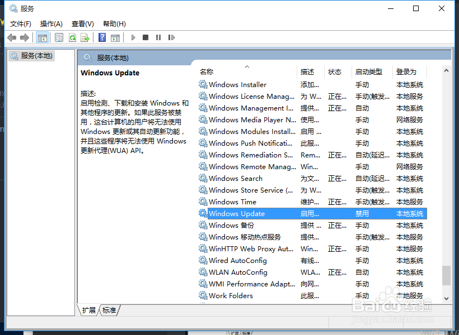
Task: Click the gear icon beside Work Folders
Action: coord(203,295)
